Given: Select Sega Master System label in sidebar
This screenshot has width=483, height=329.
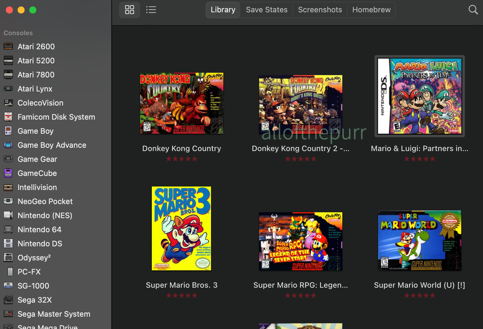Looking at the screenshot, I should [x=54, y=314].
